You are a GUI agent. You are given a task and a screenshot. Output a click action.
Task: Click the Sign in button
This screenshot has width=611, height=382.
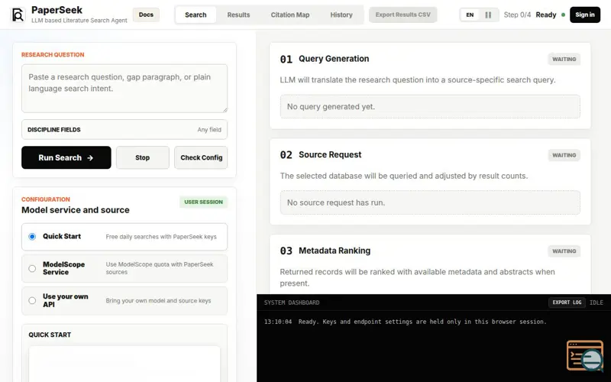[585, 15]
